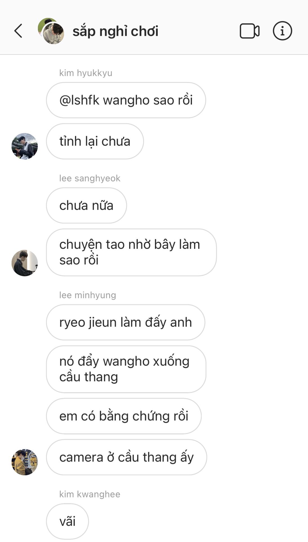
Task: Open the group chat avatar
Action: point(51,31)
